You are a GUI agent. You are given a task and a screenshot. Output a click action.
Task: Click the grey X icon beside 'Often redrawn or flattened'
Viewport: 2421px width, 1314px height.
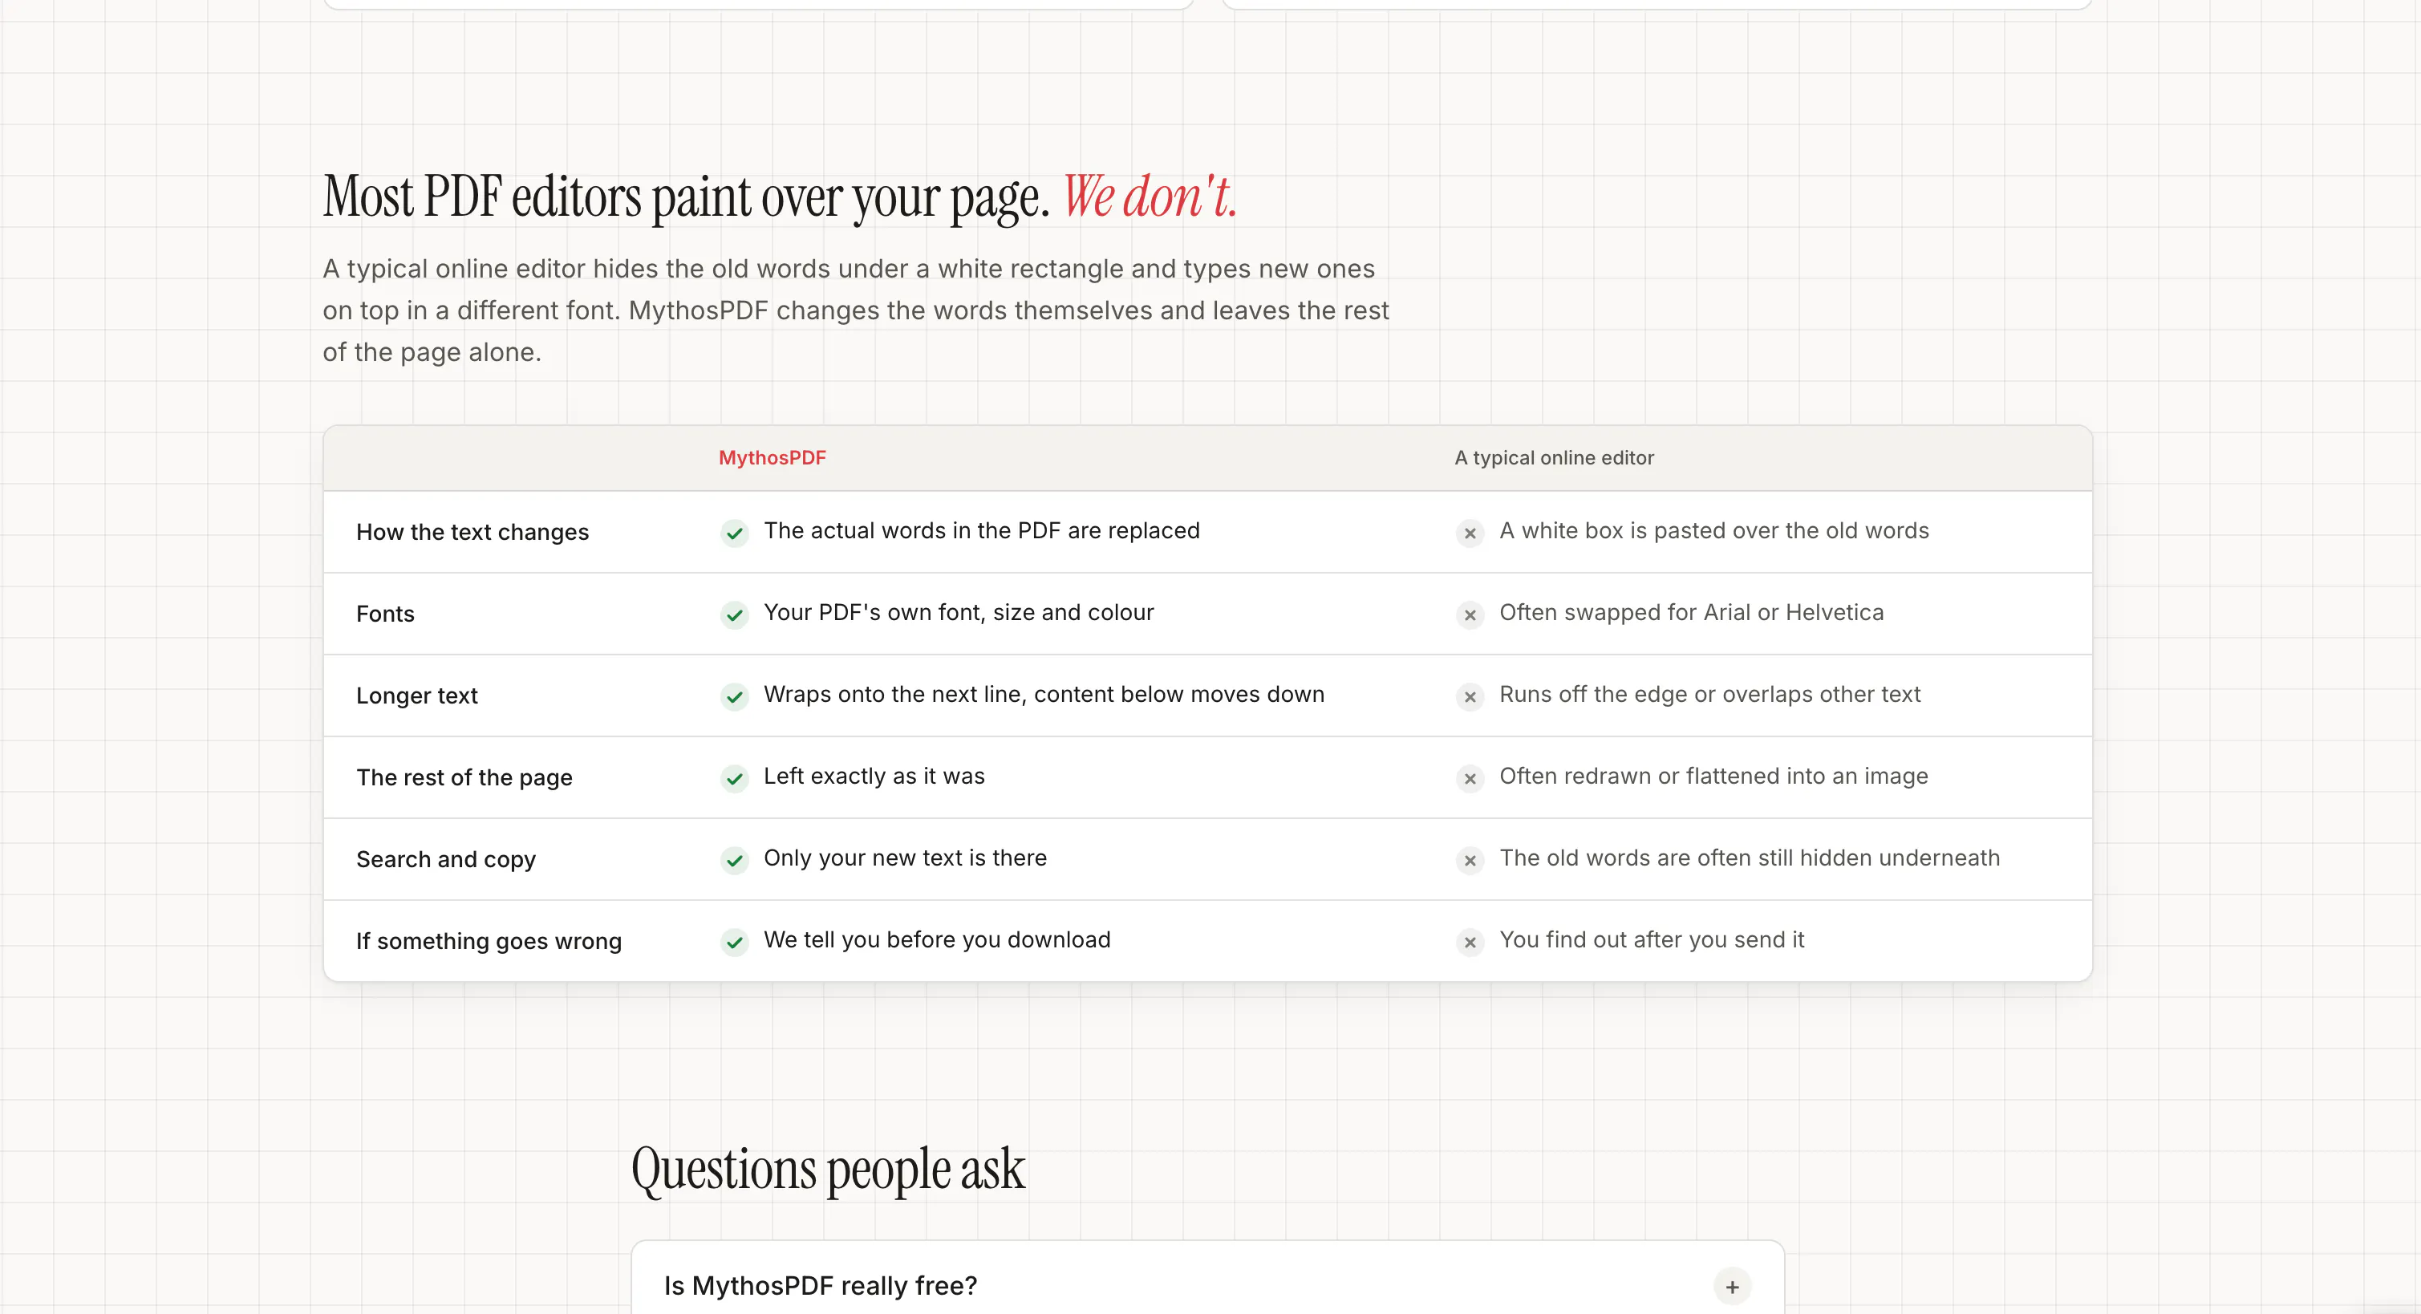[x=1470, y=778]
